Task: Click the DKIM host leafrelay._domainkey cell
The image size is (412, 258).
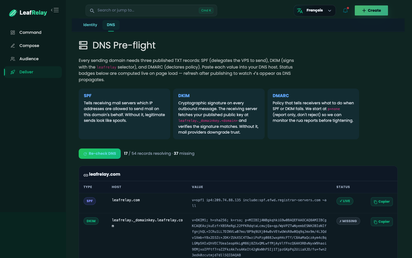Action: point(147,223)
